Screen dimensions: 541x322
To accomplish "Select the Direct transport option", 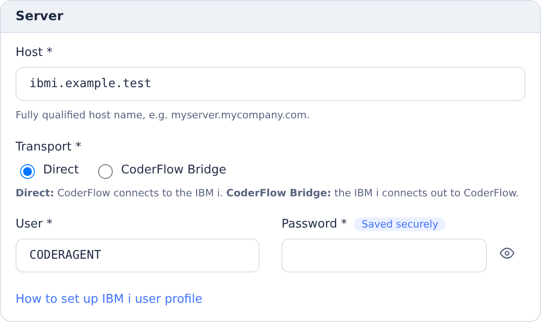I will [27, 171].
